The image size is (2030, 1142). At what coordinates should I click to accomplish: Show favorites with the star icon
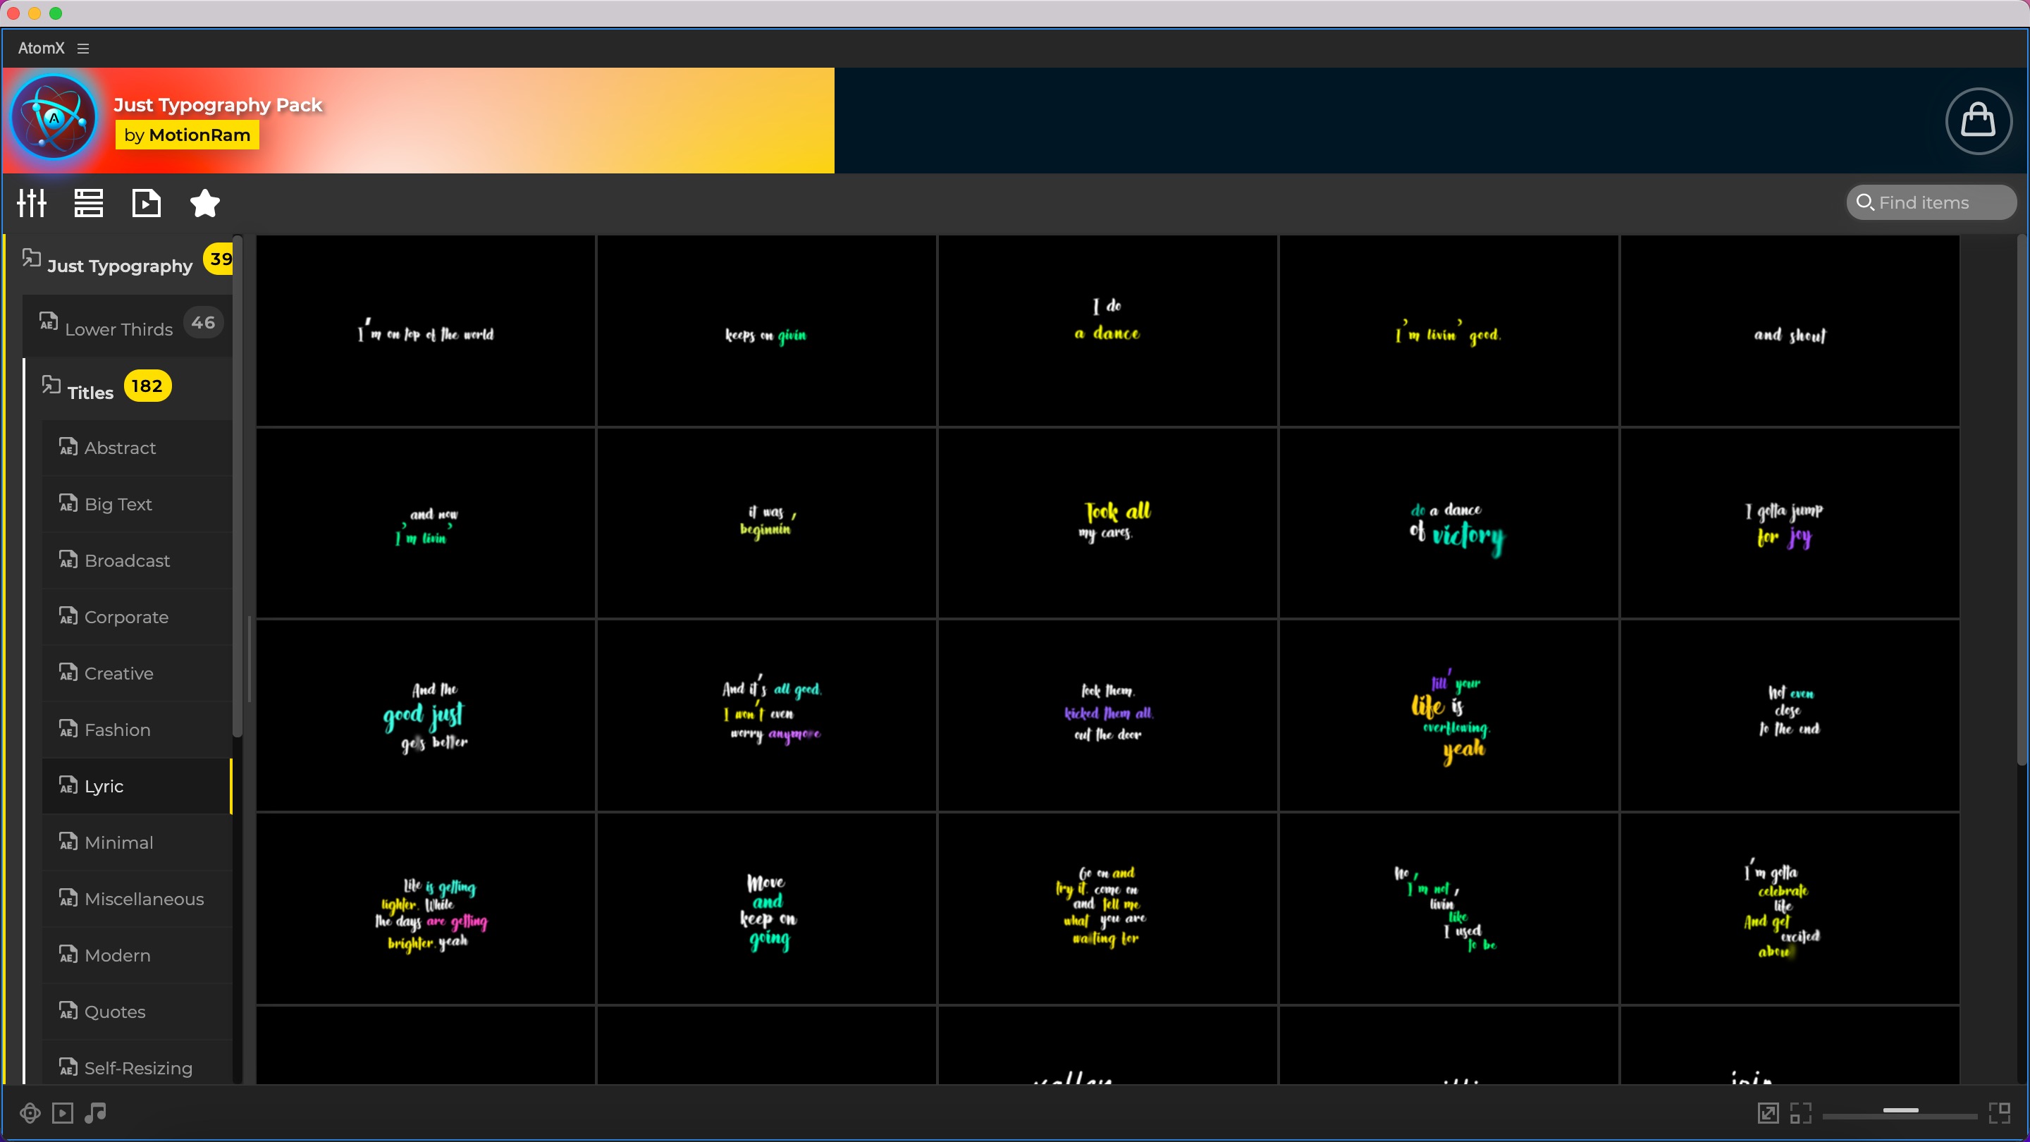[x=205, y=203]
